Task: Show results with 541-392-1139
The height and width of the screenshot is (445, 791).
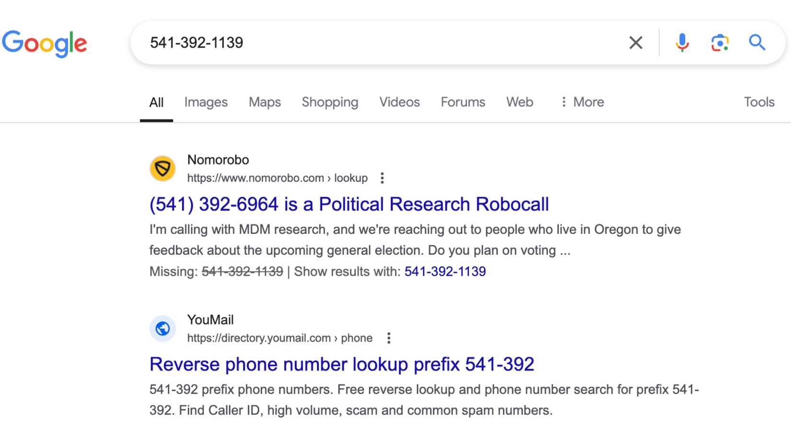Action: [x=445, y=271]
